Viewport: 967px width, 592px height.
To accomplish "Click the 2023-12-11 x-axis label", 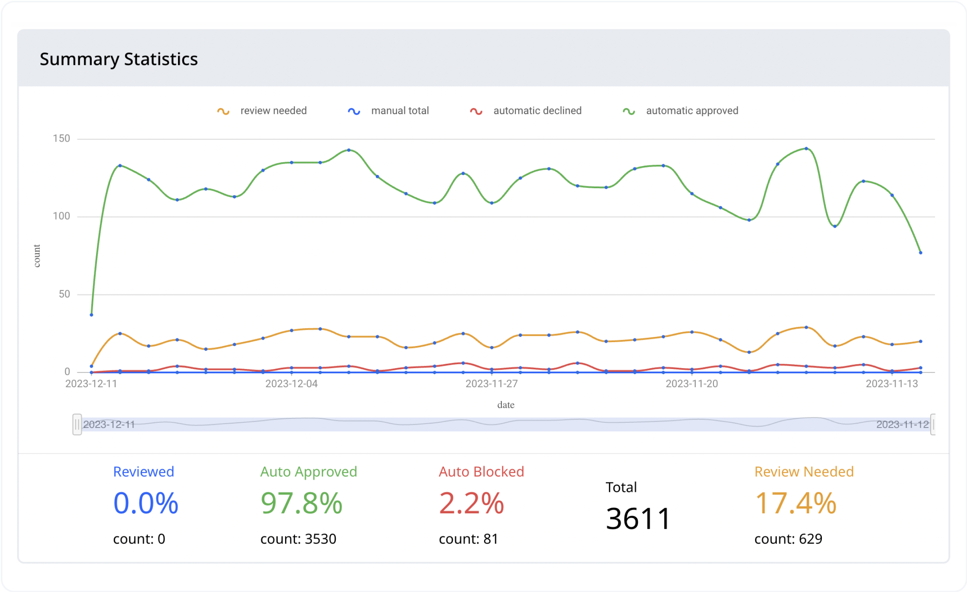I will [x=91, y=384].
